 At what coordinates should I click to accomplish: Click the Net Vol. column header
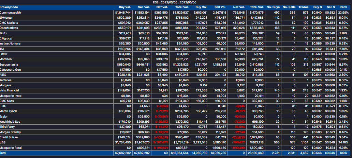pos(239,7)
